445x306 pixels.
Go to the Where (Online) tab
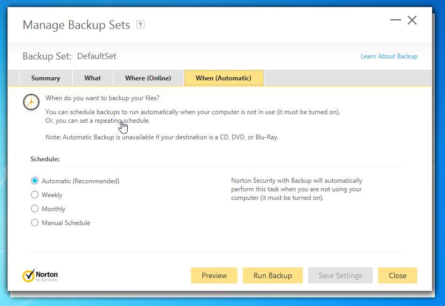tap(148, 78)
